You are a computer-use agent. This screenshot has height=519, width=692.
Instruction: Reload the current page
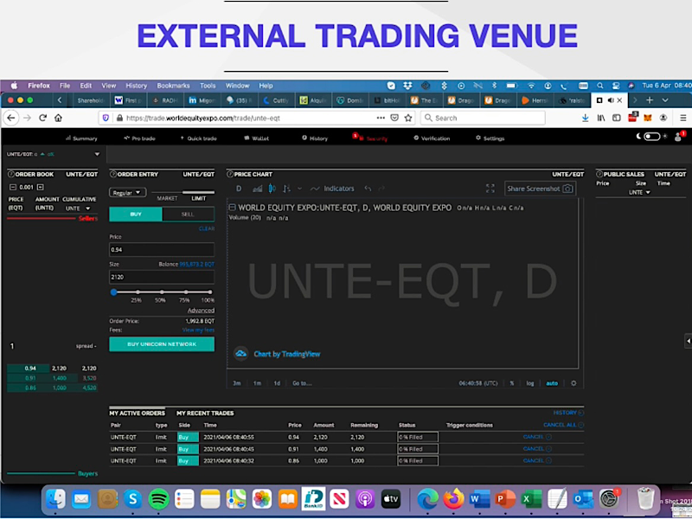(42, 119)
